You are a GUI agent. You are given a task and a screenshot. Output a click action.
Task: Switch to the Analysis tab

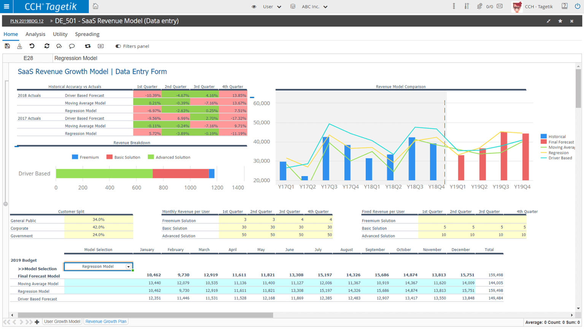[35, 34]
